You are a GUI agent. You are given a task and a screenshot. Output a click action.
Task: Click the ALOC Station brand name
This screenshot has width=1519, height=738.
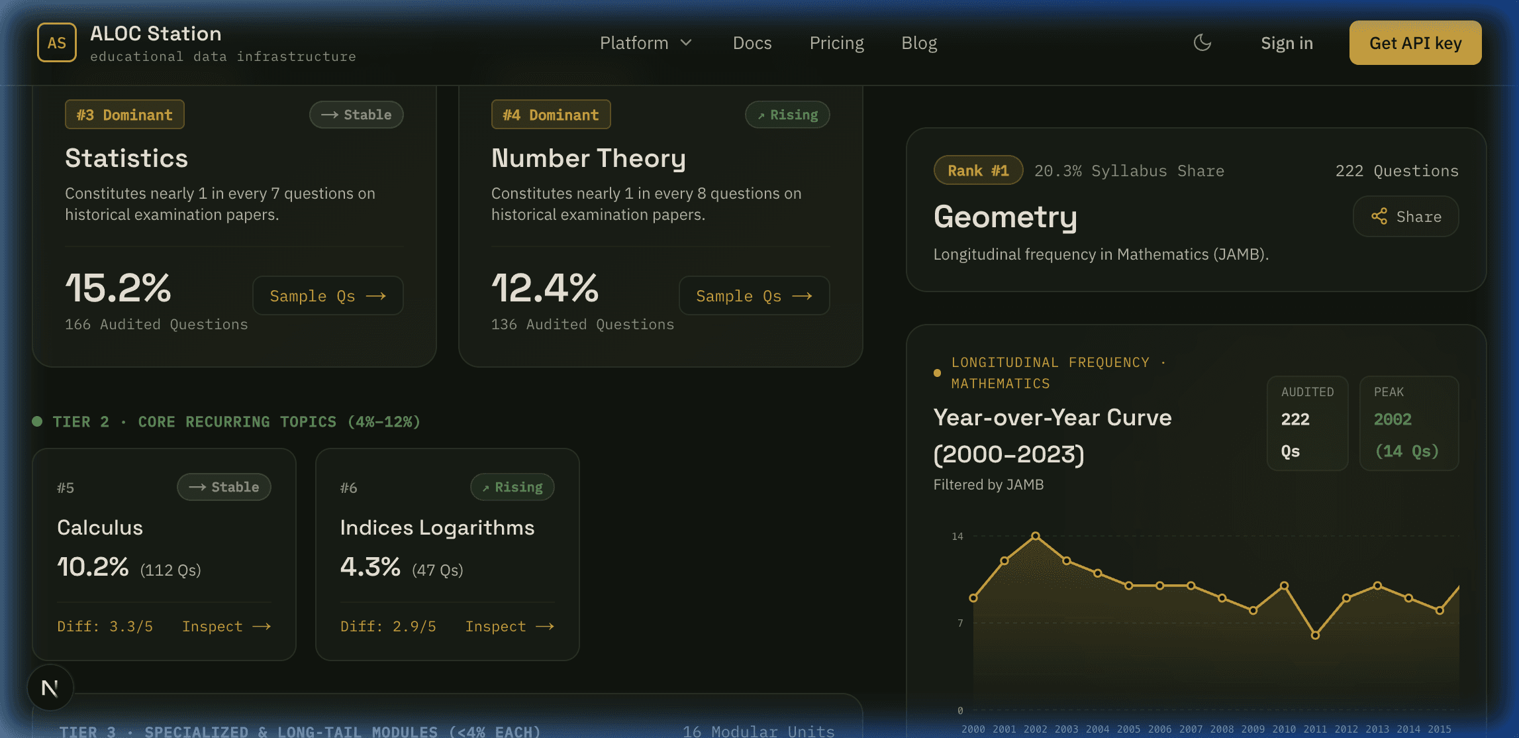pyautogui.click(x=156, y=34)
